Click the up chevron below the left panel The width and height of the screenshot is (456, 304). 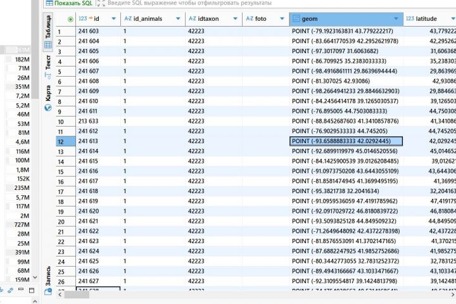coord(35,301)
